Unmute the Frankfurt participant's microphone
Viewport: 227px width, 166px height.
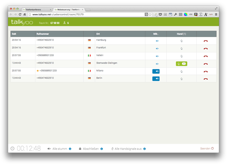(x=157, y=49)
